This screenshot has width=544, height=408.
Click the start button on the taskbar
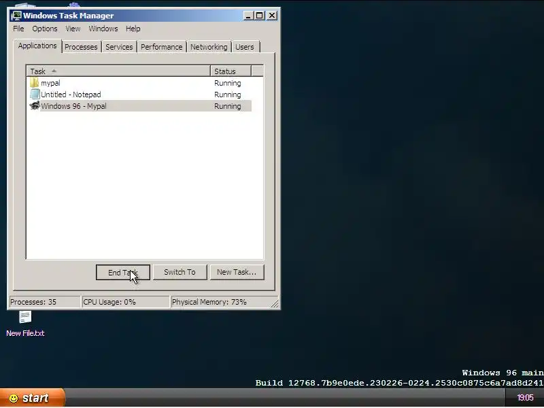[x=32, y=398]
